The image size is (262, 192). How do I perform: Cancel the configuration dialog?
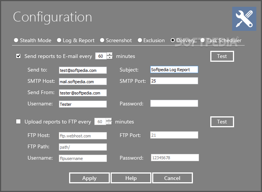pyautogui.click(x=172, y=178)
